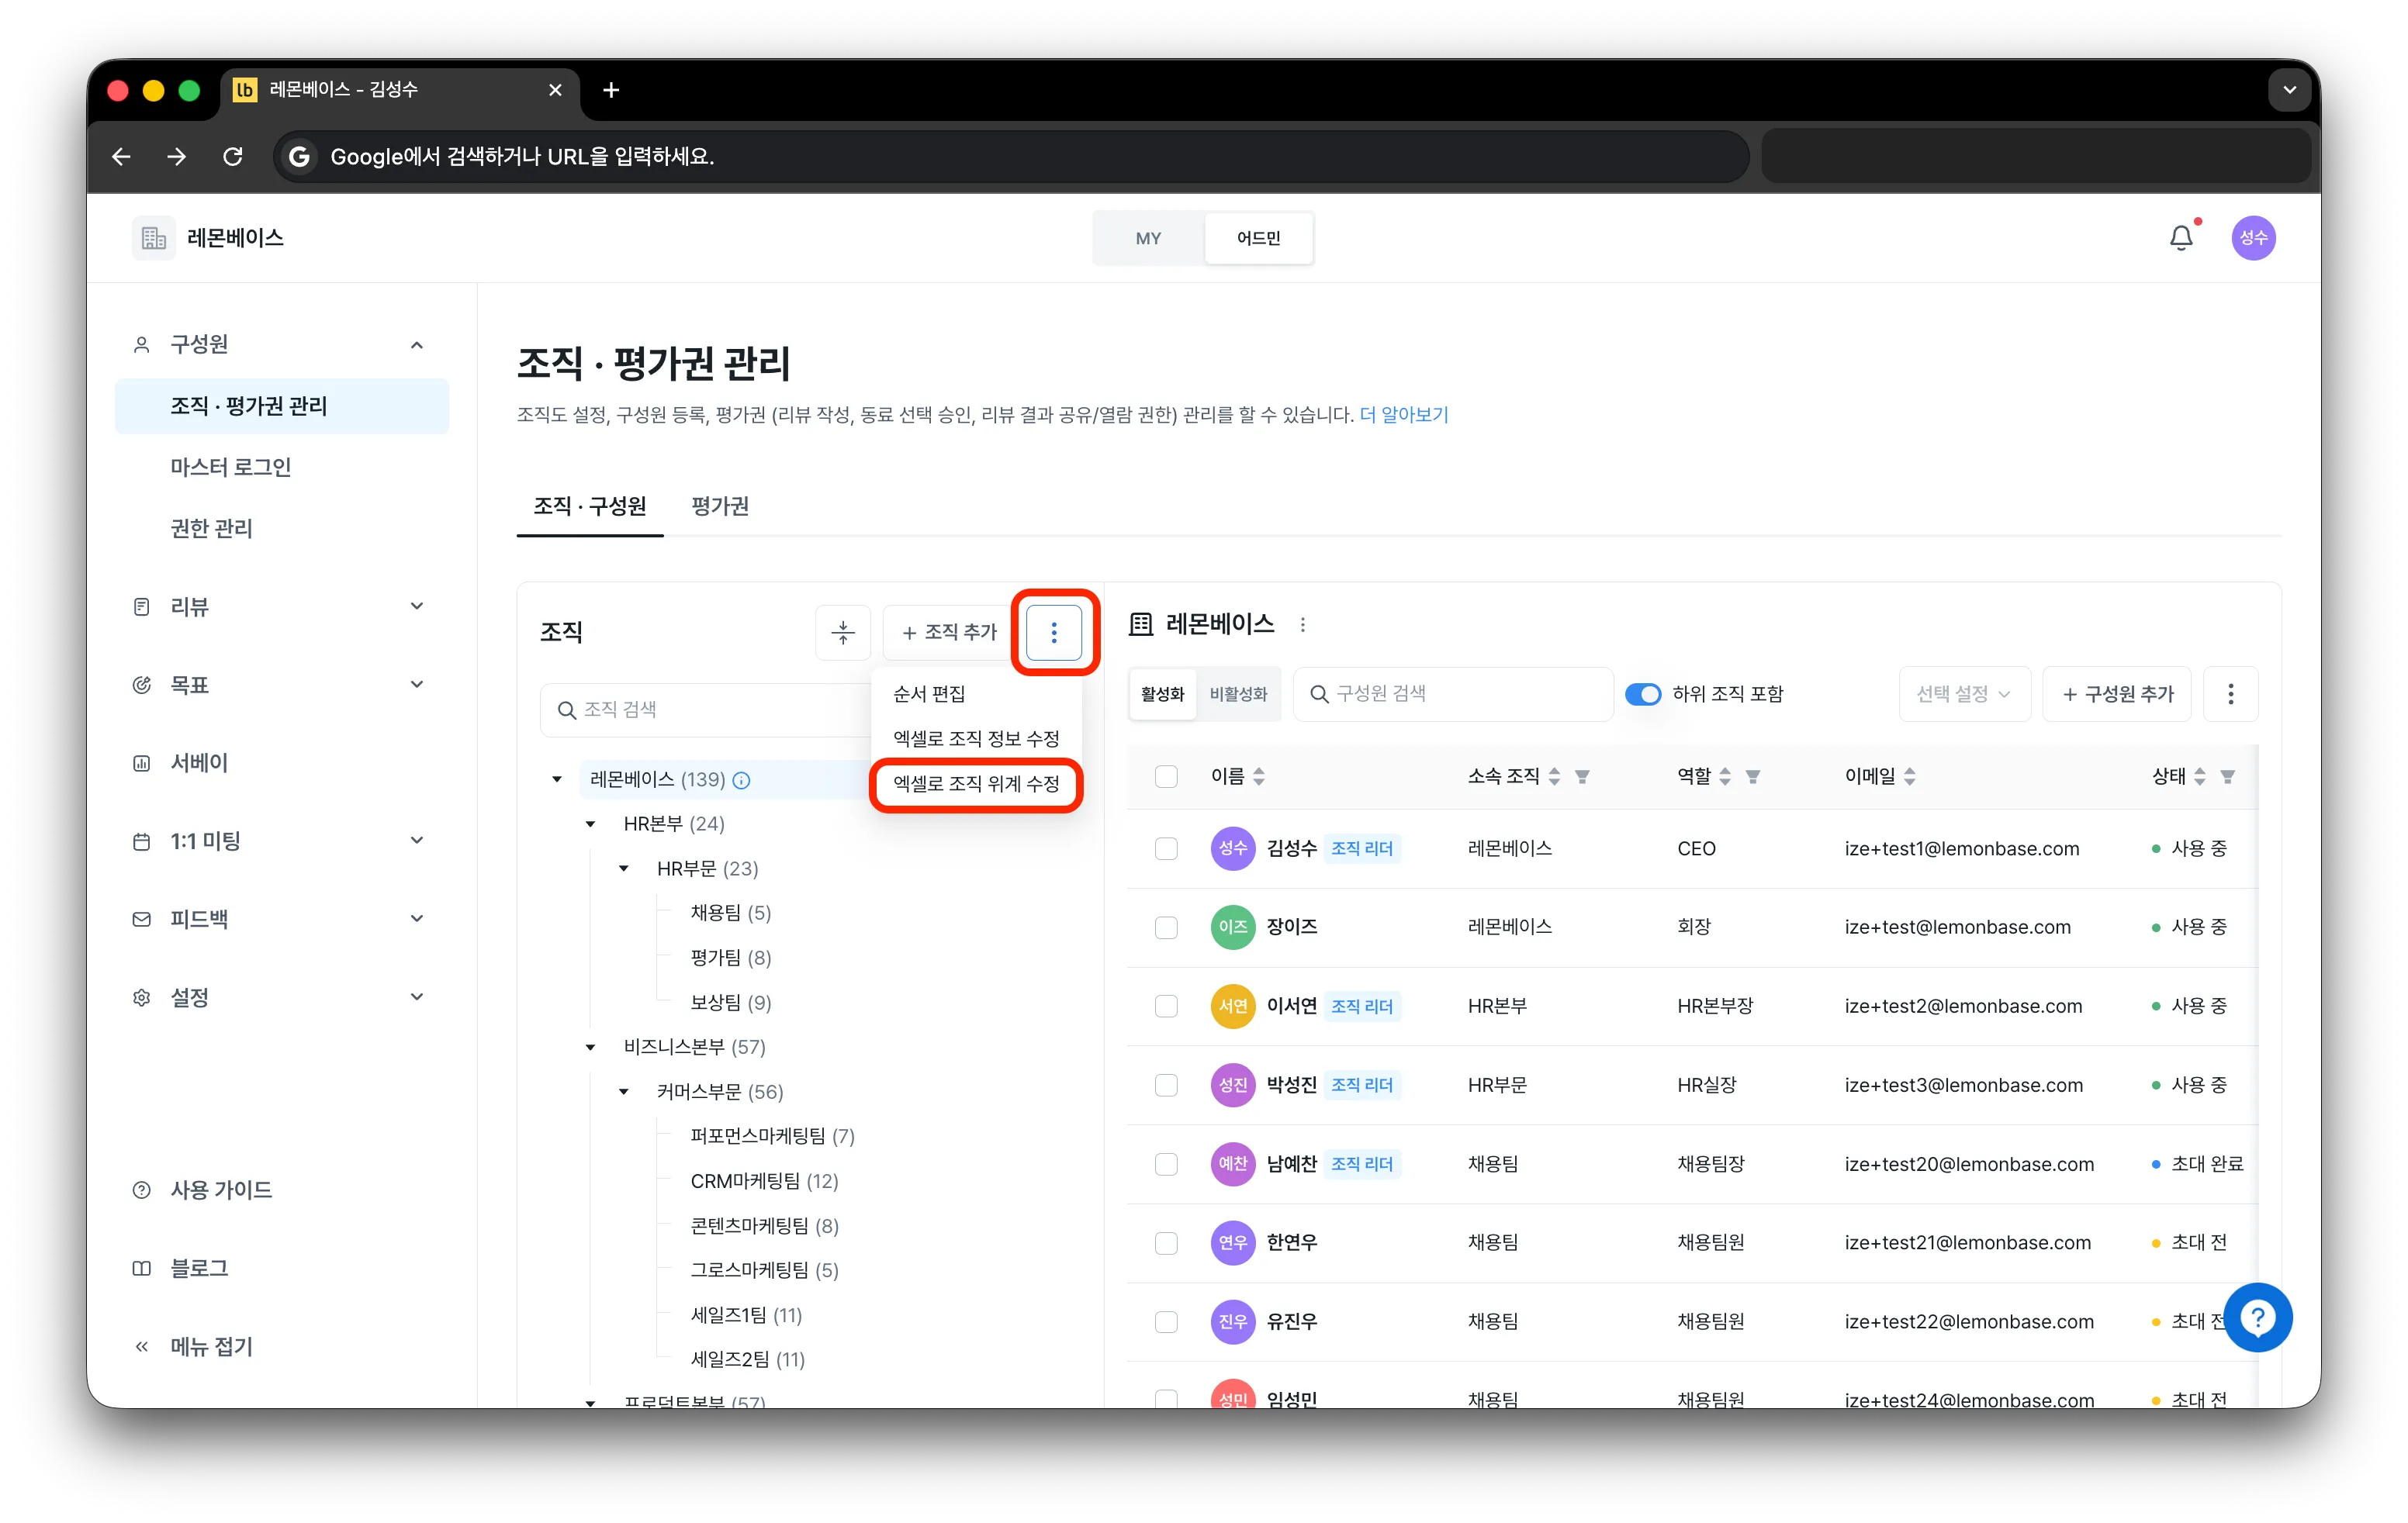
Task: Switch to the 평가권 tab
Action: coord(720,506)
